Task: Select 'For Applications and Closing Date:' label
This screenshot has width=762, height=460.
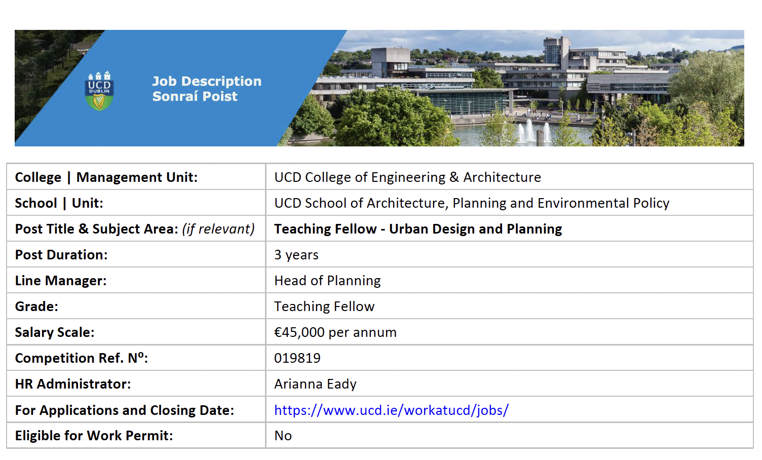Action: click(125, 410)
